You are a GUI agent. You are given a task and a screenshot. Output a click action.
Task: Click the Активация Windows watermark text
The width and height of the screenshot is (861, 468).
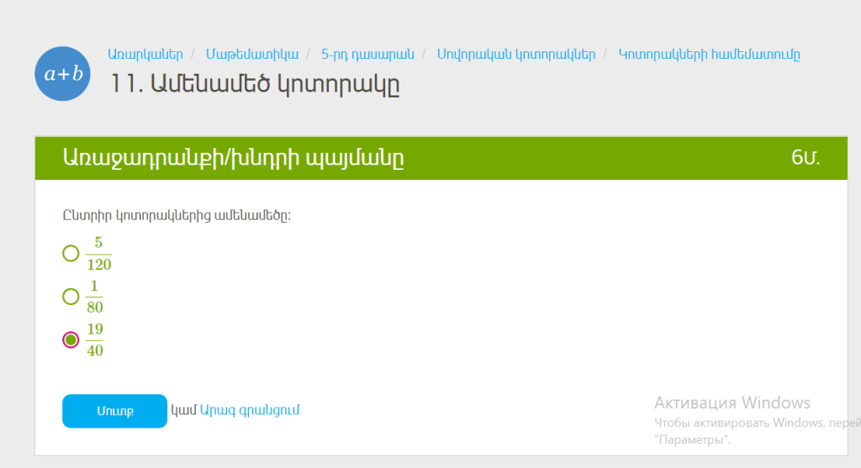click(732, 402)
